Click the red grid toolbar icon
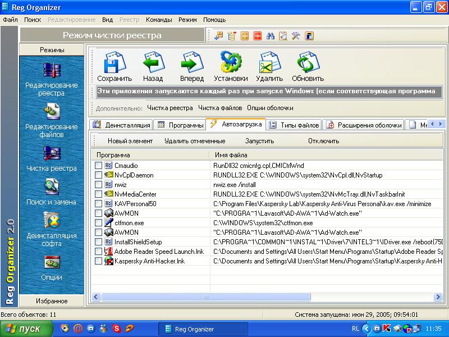This screenshot has height=337, width=449. [x=258, y=36]
